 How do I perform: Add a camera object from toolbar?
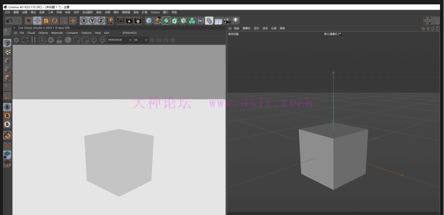click(227, 21)
